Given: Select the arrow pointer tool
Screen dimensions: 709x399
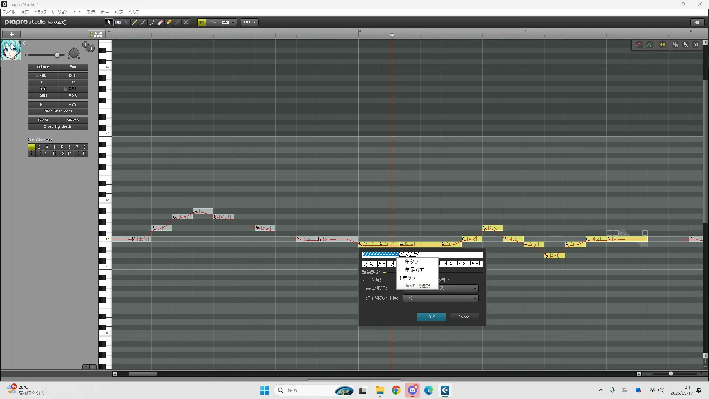Looking at the screenshot, I should [109, 23].
